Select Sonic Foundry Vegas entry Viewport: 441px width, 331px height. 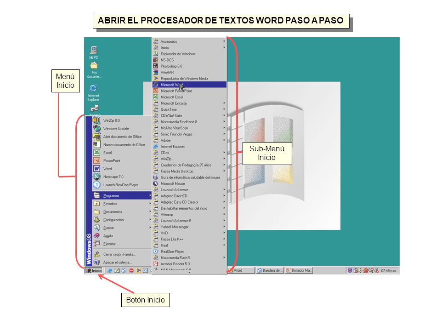[x=190, y=134]
